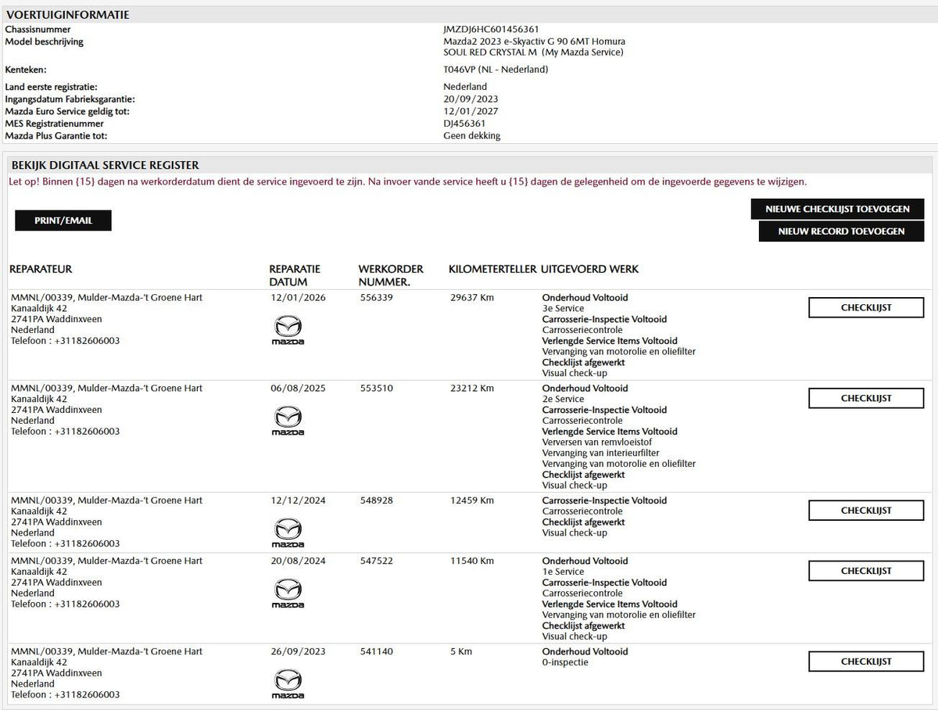Screen dimensions: 938x710
Task: Click 'Vervanging van interieurfilter' item
Action: pyautogui.click(x=600, y=454)
